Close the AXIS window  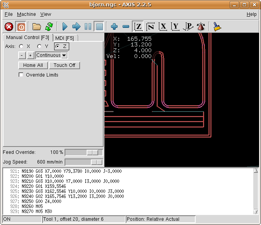tap(254, 5)
